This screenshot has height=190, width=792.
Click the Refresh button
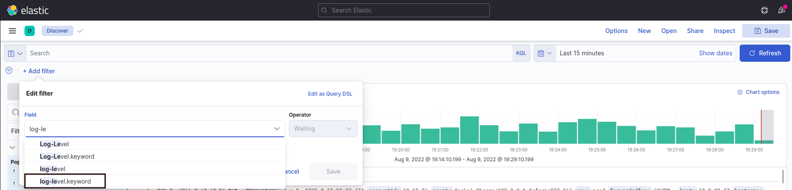(765, 53)
